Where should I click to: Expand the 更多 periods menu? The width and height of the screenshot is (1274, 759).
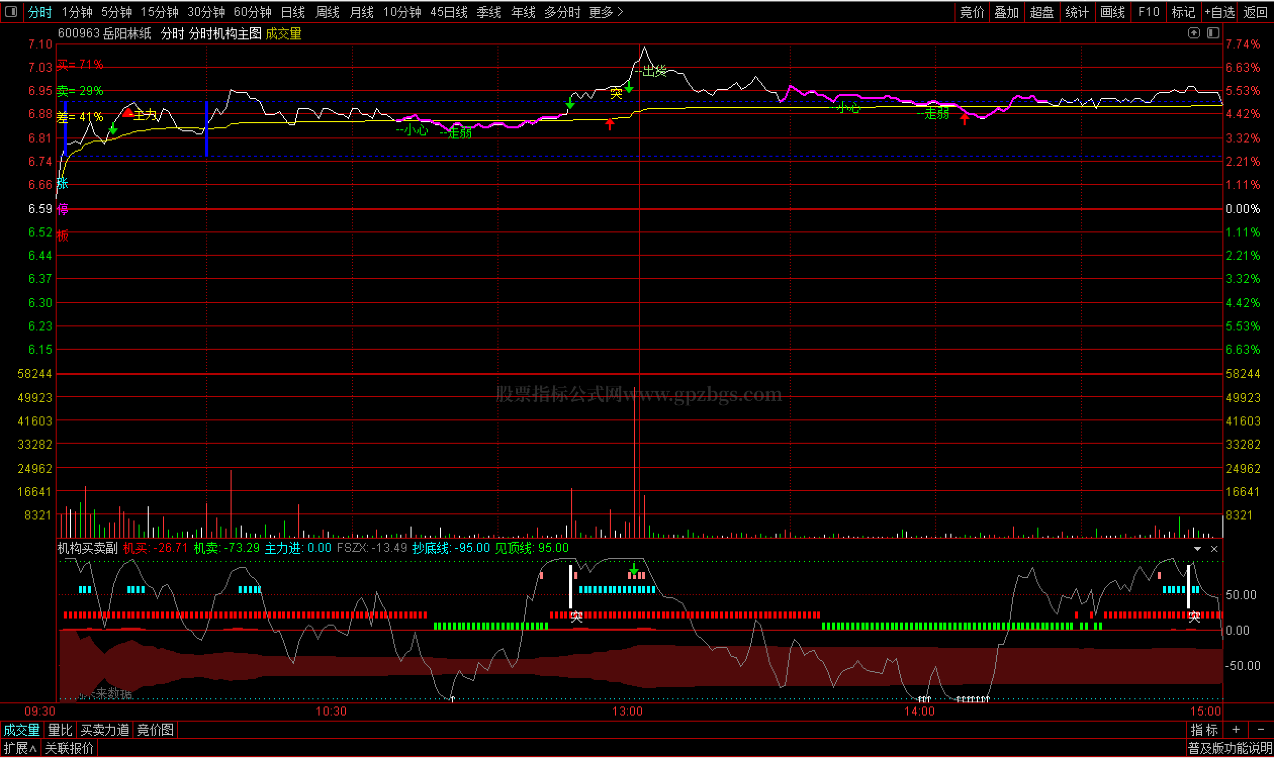coord(605,12)
